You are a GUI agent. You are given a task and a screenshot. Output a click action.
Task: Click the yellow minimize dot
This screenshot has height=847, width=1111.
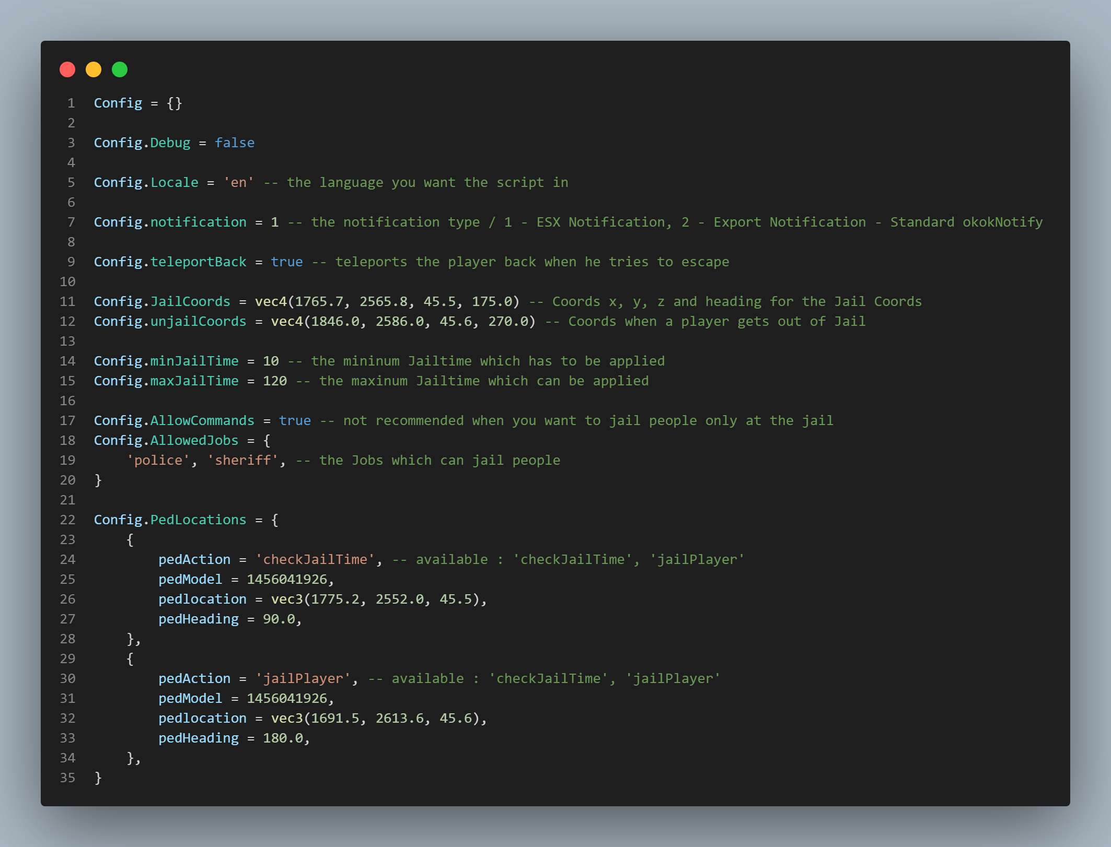[94, 69]
